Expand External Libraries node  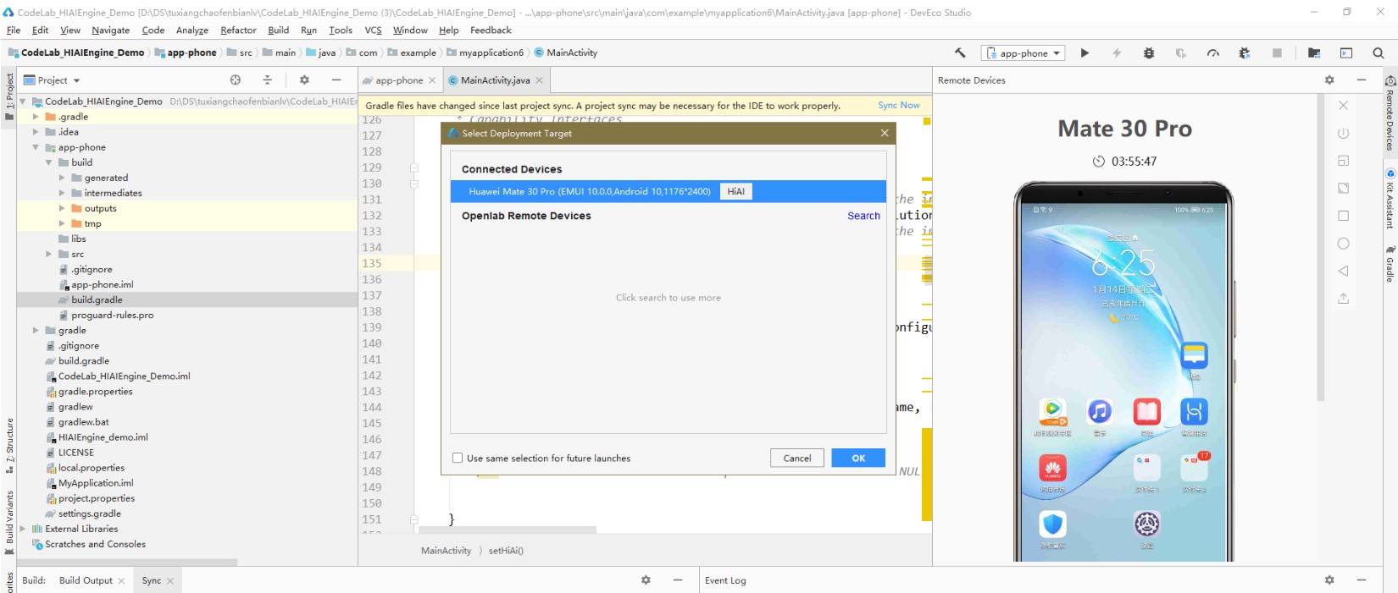point(23,529)
